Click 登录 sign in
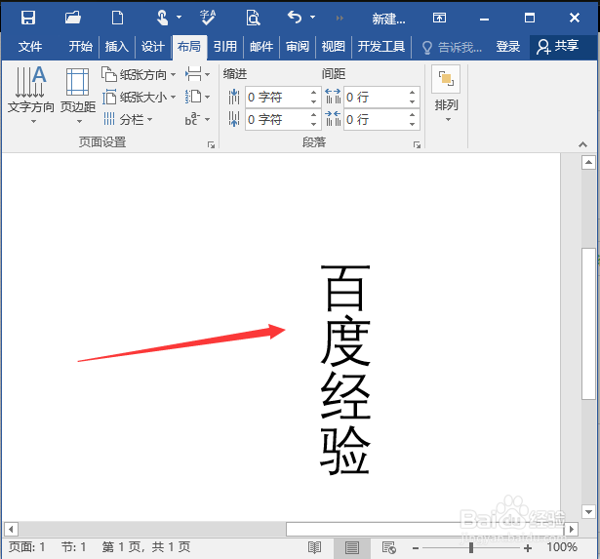The width and height of the screenshot is (600, 559). [x=507, y=47]
